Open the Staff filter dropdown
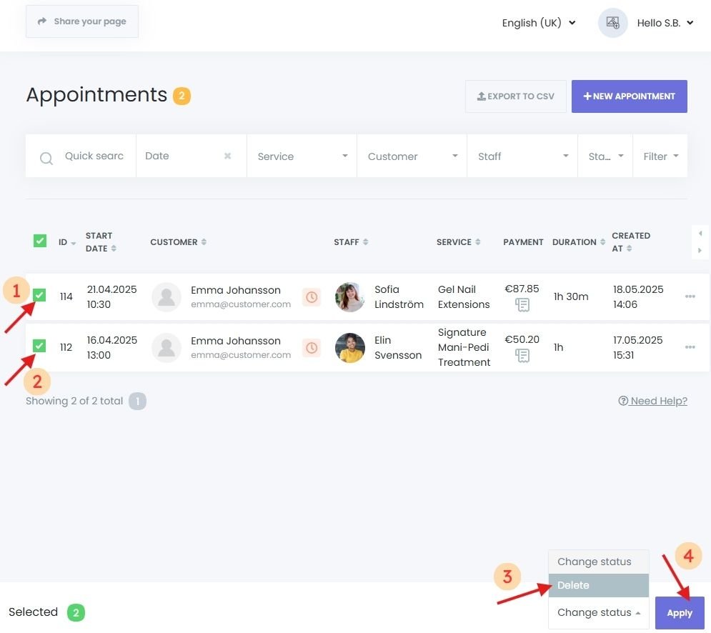This screenshot has width=711, height=633. (x=522, y=156)
